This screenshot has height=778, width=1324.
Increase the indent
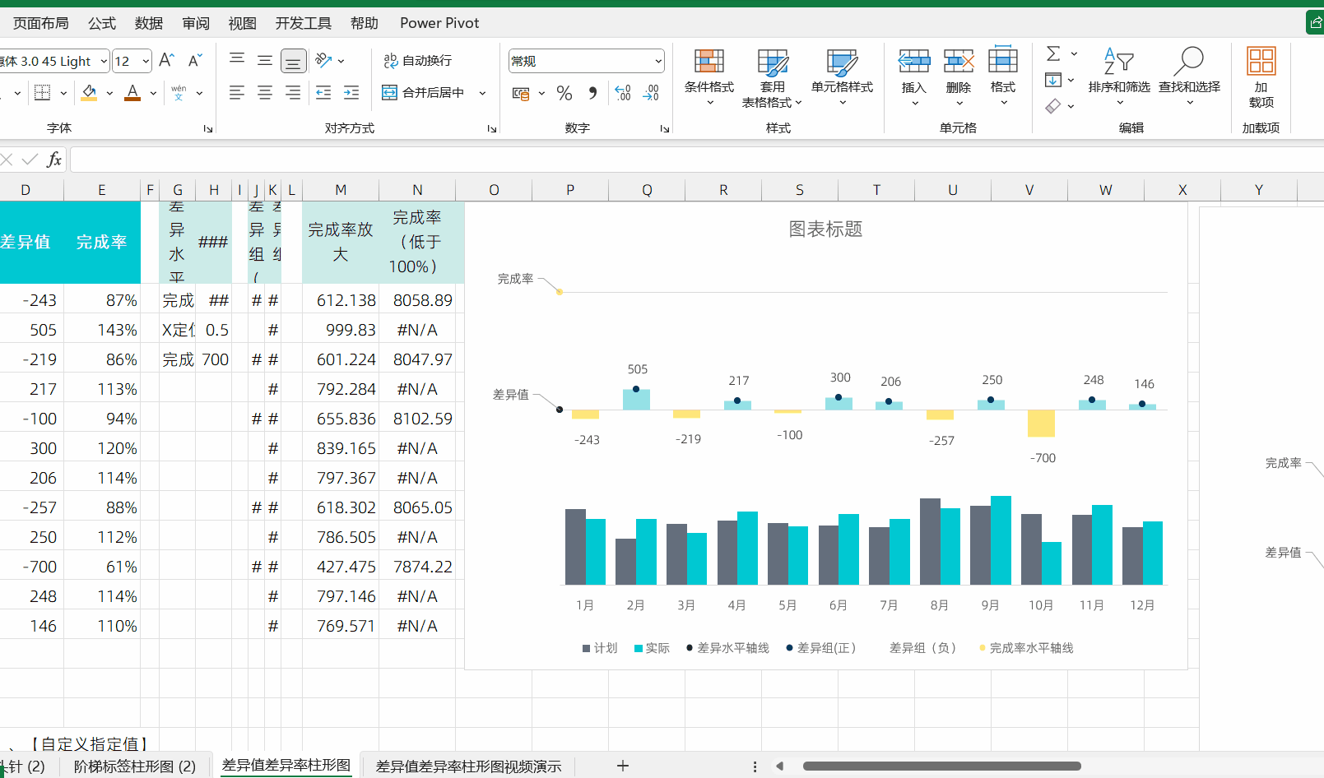pos(351,93)
